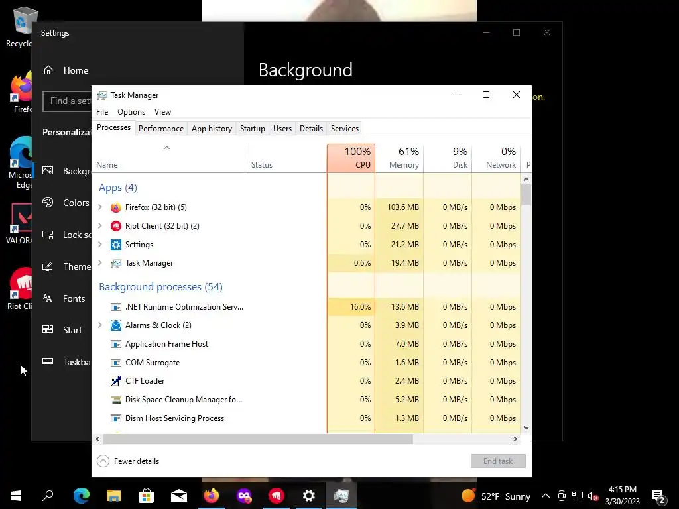Open the View menu in Task Manager
679x509 pixels.
tap(163, 111)
